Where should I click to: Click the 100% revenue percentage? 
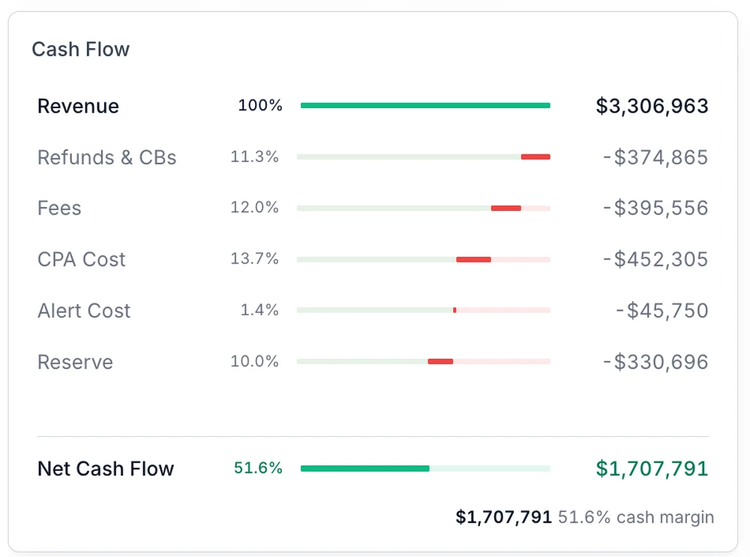point(260,105)
